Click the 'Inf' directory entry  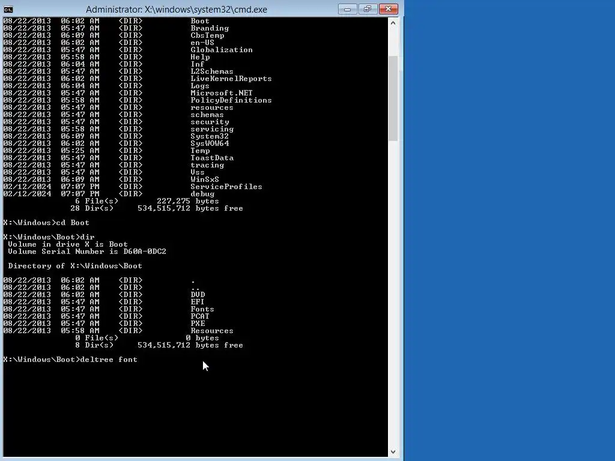click(197, 64)
